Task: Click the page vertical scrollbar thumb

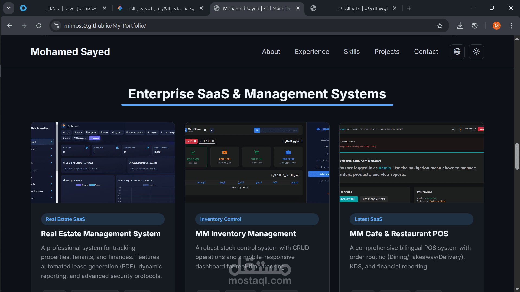Action: point(517,156)
